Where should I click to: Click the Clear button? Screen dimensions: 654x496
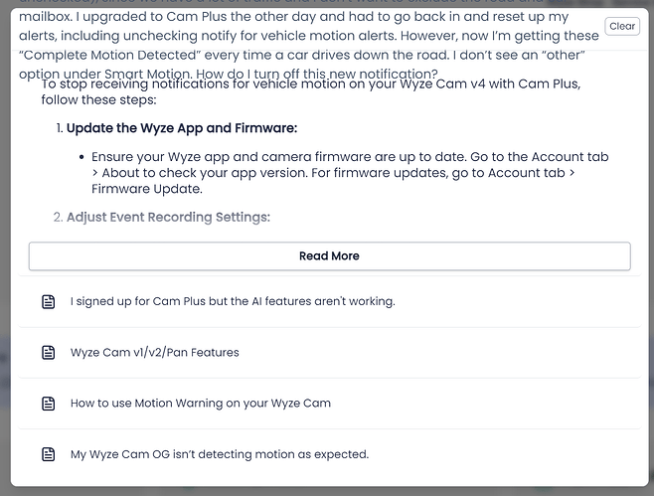[x=622, y=27]
